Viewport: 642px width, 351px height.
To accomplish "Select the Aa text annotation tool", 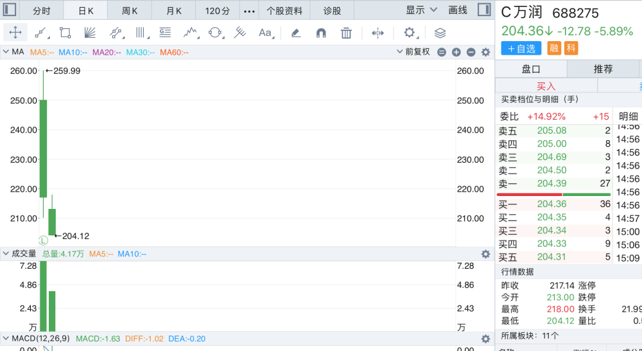I will coord(265,32).
